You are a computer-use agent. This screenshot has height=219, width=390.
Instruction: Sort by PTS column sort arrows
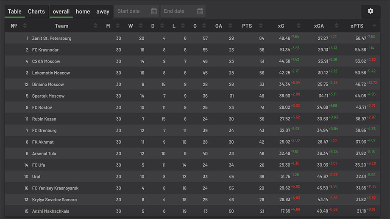(261, 26)
